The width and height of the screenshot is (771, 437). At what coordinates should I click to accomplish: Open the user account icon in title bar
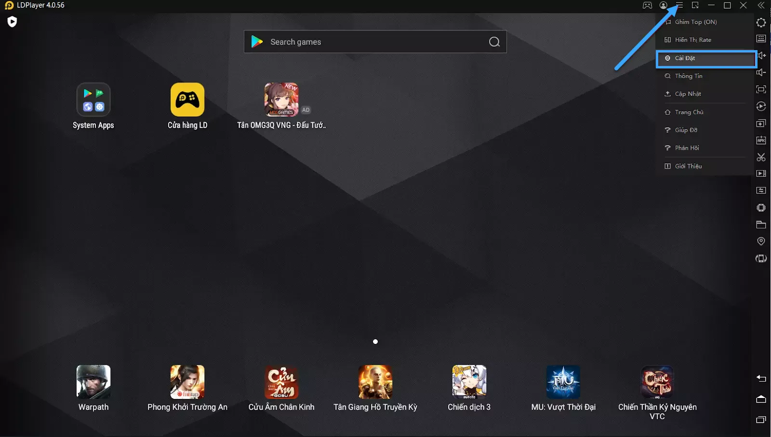[x=664, y=5]
